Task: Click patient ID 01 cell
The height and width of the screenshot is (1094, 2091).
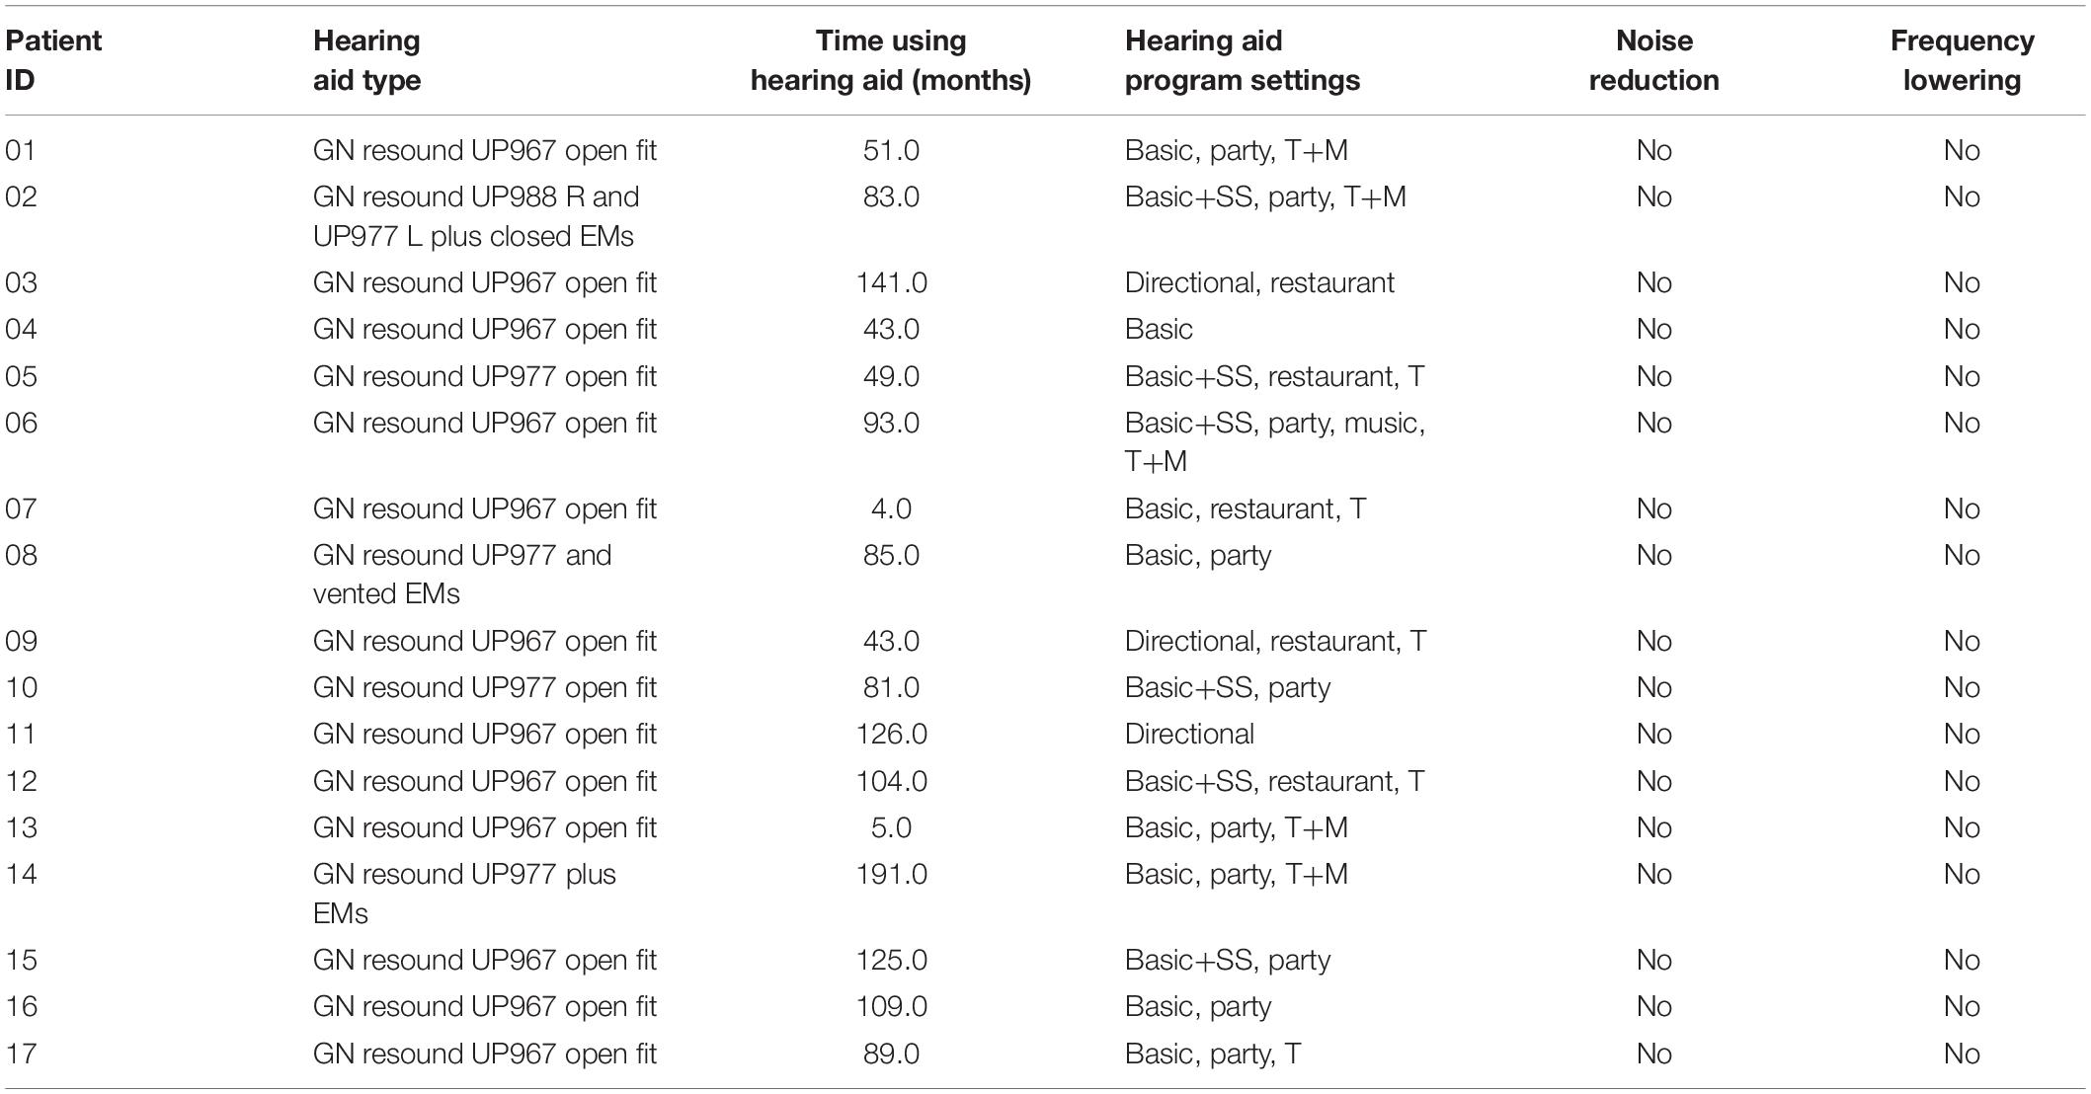Action: pyautogui.click(x=21, y=150)
